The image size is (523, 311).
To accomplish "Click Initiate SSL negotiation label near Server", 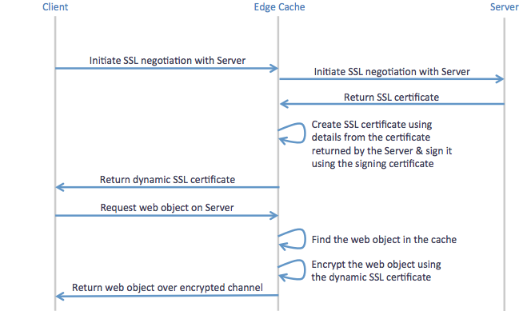I will click(392, 72).
